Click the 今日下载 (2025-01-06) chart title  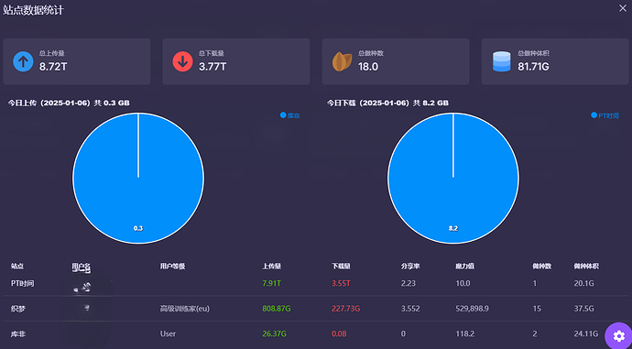point(387,104)
